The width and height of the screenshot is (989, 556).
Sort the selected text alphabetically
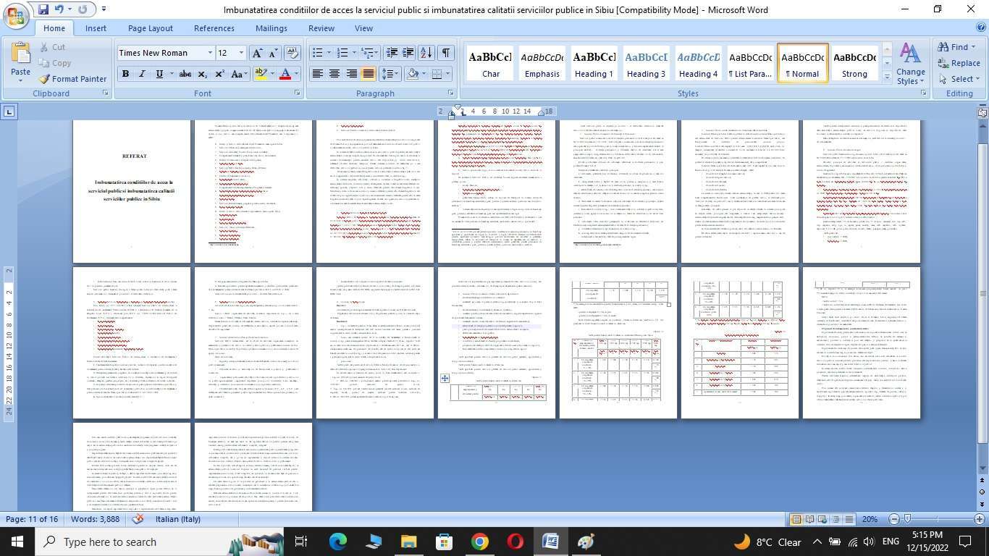(x=426, y=53)
